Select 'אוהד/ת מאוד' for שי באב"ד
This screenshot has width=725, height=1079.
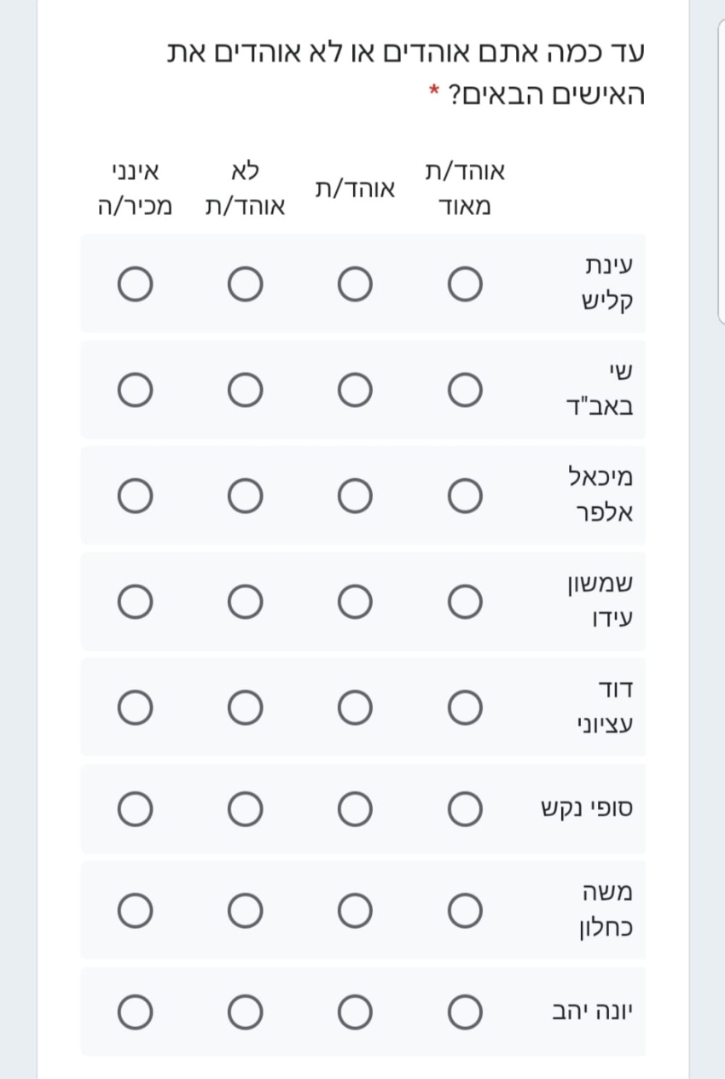[465, 390]
